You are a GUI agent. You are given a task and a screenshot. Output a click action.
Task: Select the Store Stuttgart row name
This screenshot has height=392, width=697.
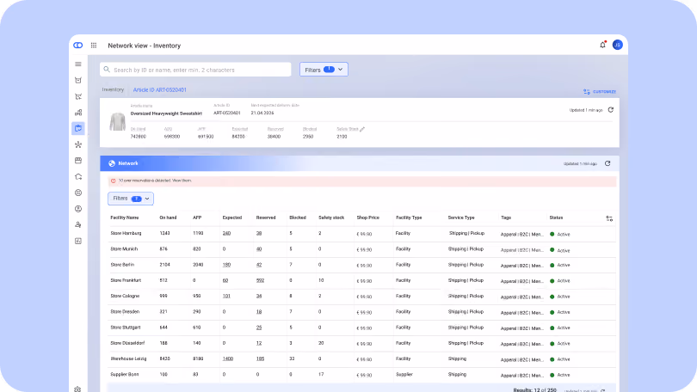pos(126,328)
